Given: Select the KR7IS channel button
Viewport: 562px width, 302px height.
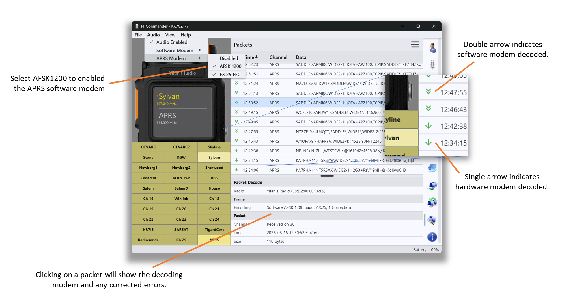Looking at the screenshot, I should 148,229.
